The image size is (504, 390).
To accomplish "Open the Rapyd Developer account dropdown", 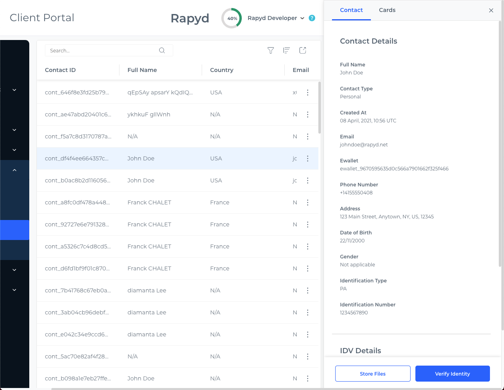I will (x=276, y=18).
